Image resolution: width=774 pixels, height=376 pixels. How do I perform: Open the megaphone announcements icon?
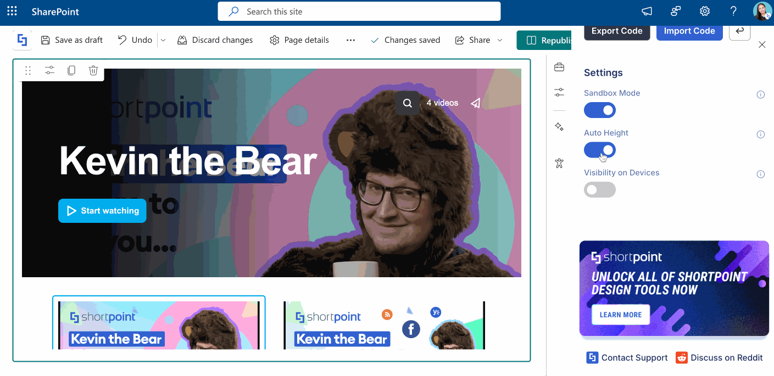pos(647,12)
